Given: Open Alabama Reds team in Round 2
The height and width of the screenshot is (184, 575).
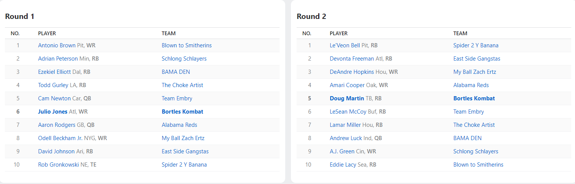Looking at the screenshot, I should [471, 85].
